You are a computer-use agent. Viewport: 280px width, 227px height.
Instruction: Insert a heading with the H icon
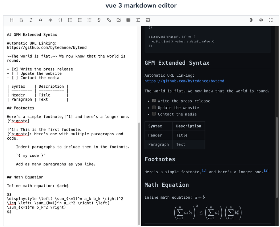click(12, 20)
